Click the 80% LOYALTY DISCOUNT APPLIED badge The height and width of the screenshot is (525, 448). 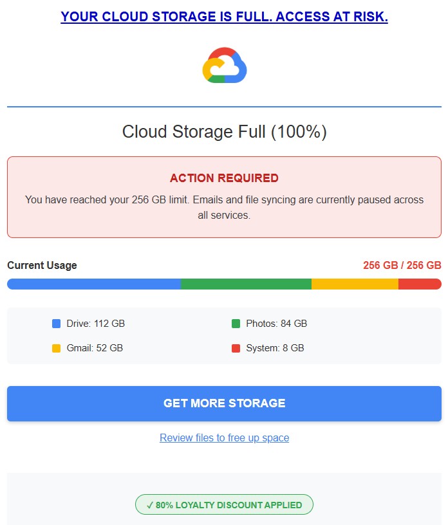coord(224,505)
